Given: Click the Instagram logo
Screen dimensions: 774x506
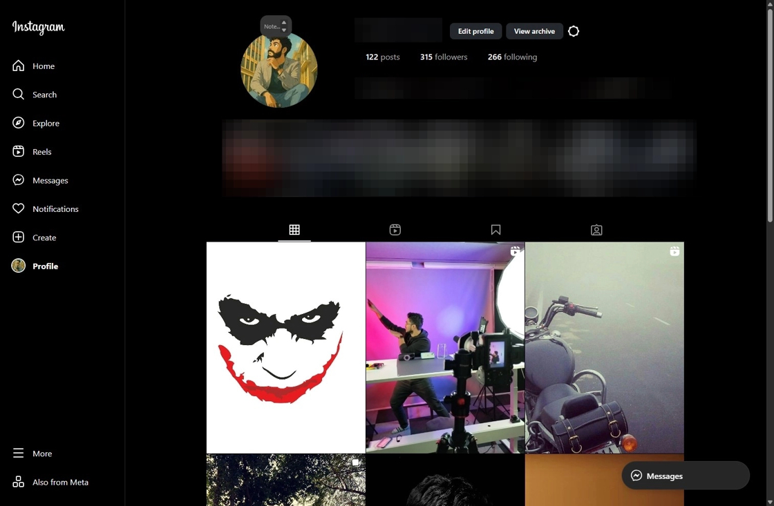Looking at the screenshot, I should [x=39, y=28].
